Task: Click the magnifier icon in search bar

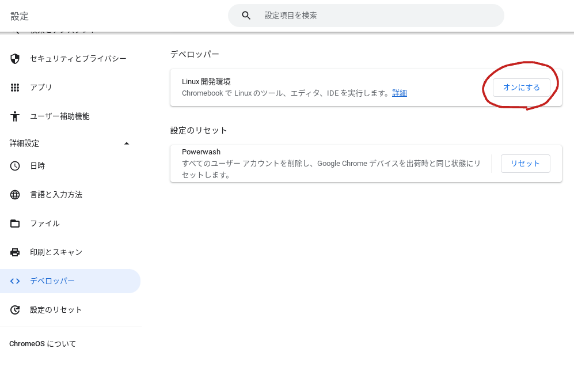Action: tap(246, 16)
